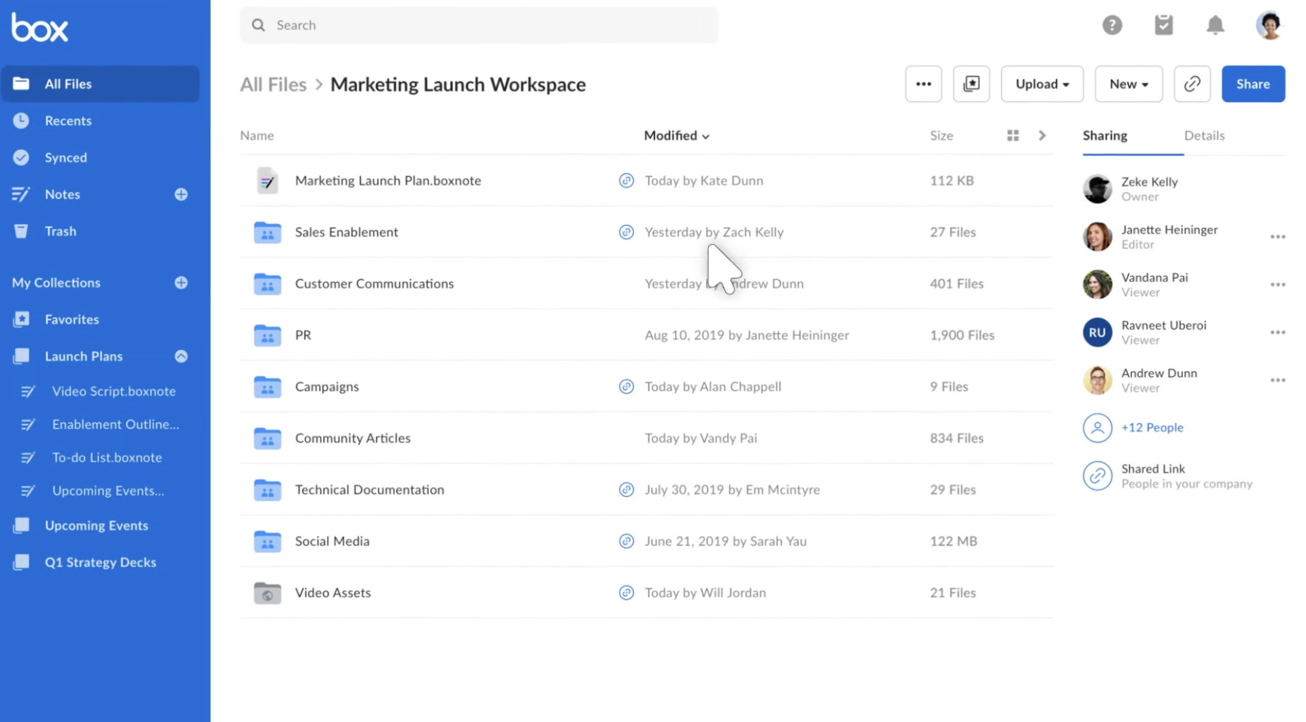The height and width of the screenshot is (722, 1306).
Task: Click the Search input field
Action: (479, 25)
